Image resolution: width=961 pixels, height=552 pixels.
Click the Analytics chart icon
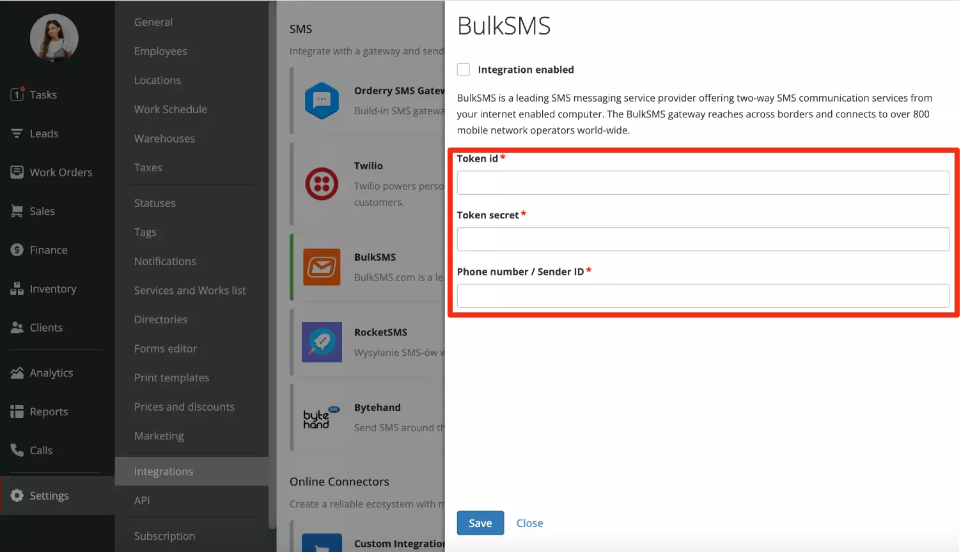[x=17, y=372]
